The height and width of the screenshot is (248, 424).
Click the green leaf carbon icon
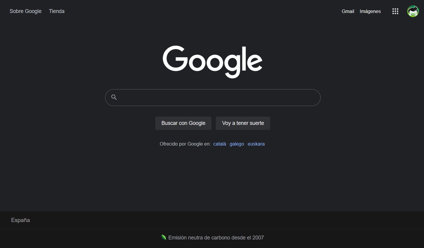(x=164, y=237)
